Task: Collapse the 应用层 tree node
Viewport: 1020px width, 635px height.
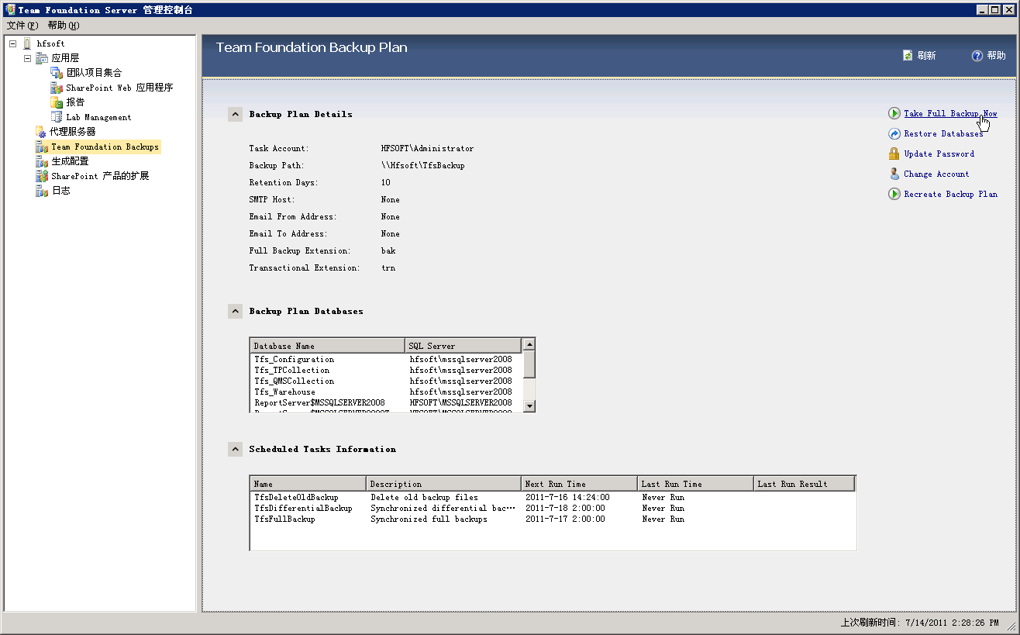Action: [x=27, y=58]
